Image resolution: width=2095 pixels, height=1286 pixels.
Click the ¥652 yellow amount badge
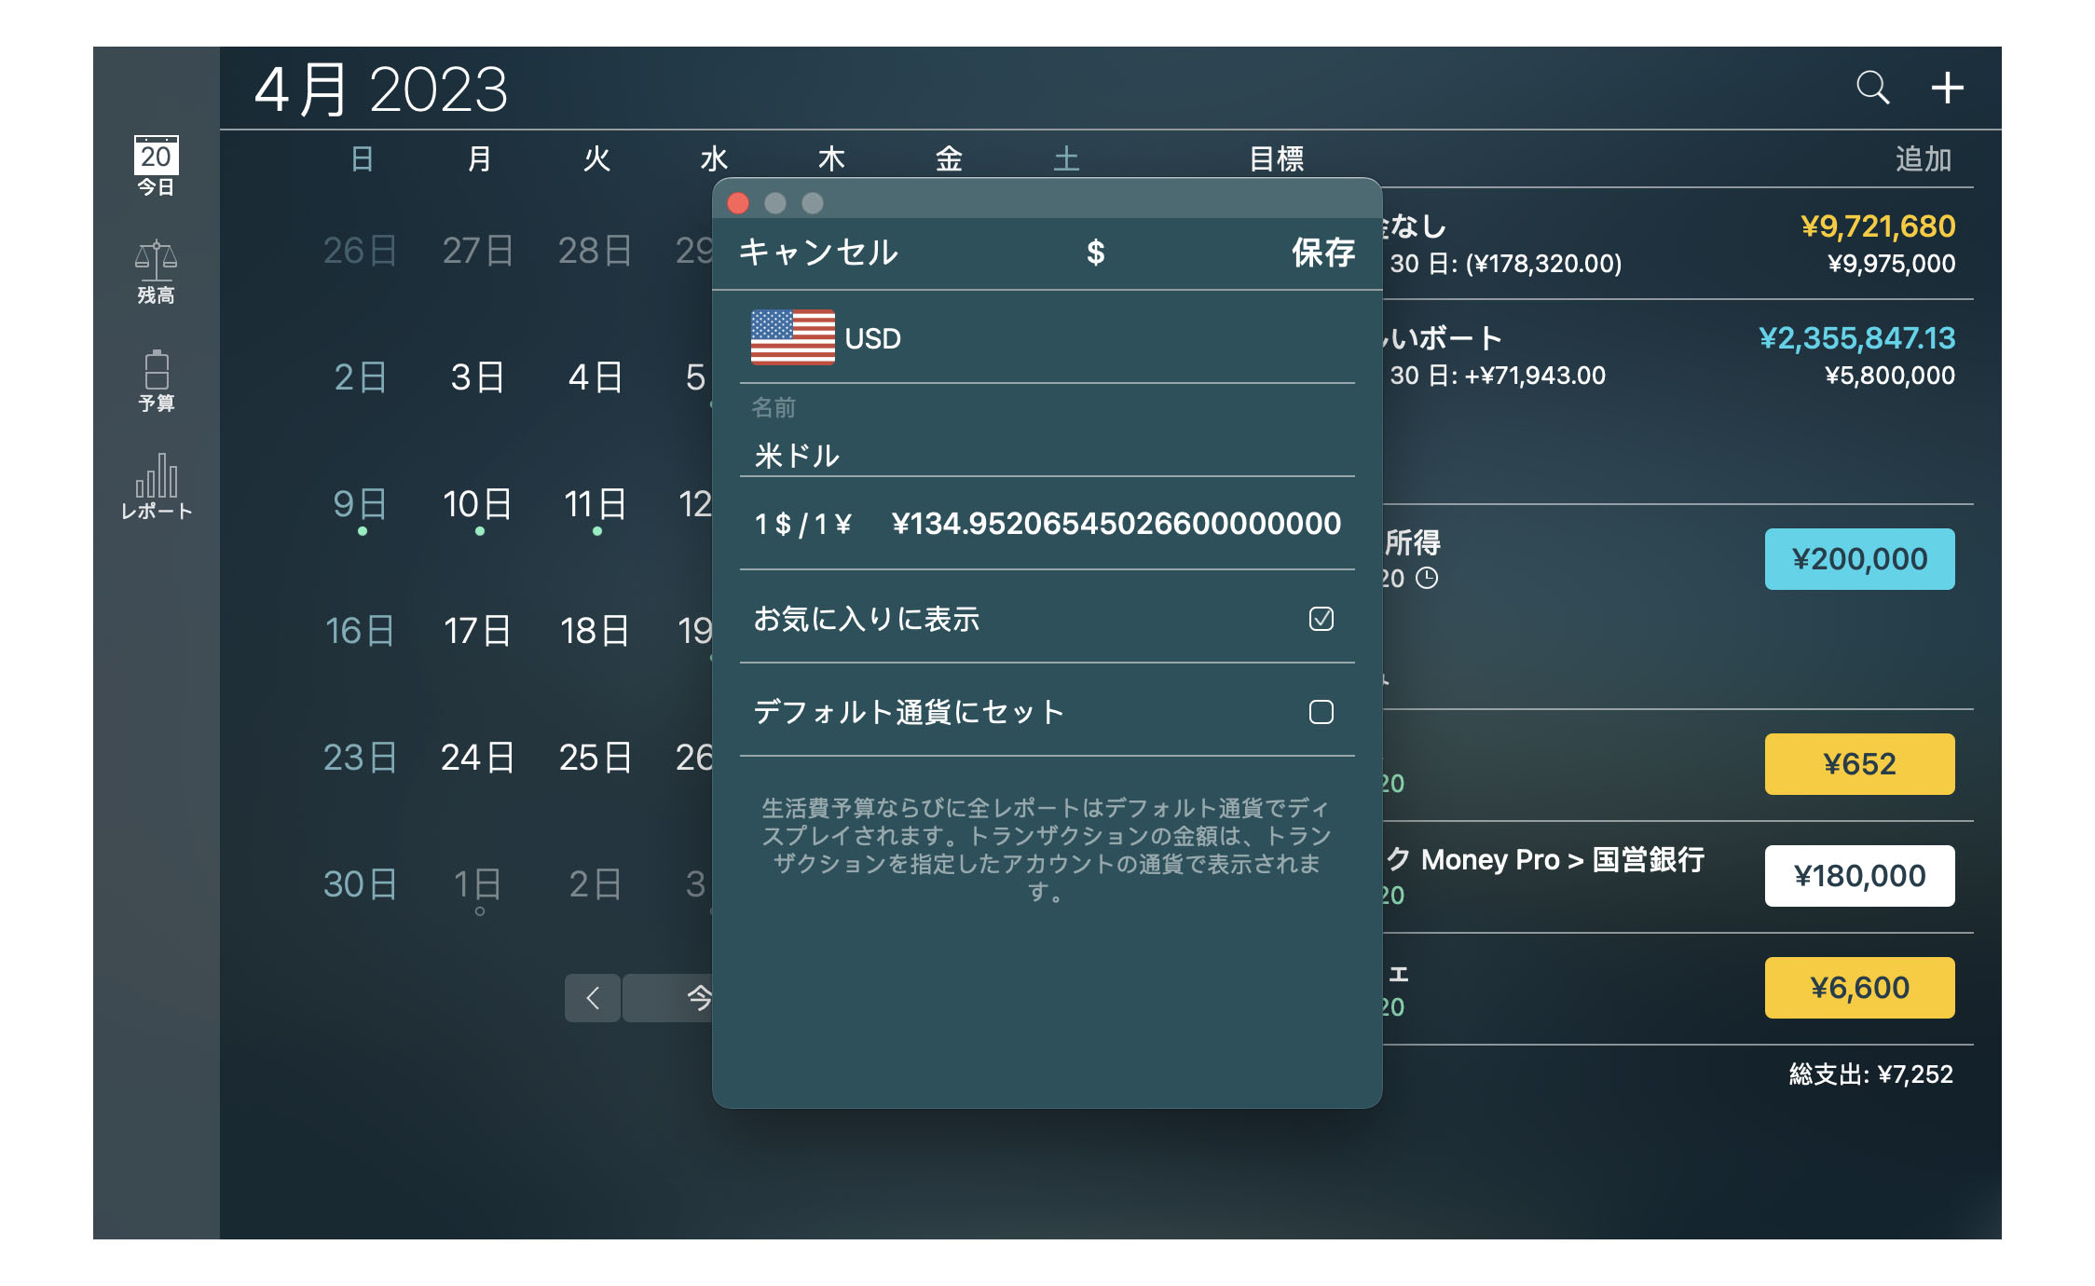point(1859,764)
